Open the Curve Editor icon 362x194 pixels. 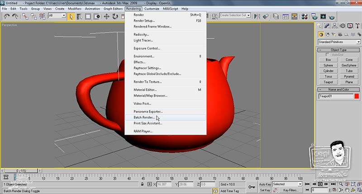coord(286,16)
